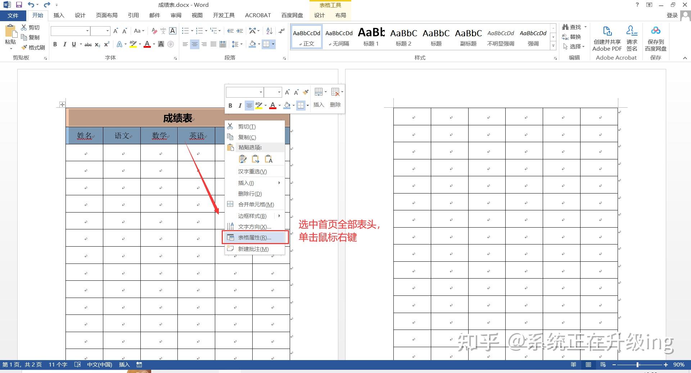Choose 合并单元格 (Merge Cells) in the context menu
The height and width of the screenshot is (373, 691).
[x=255, y=204]
